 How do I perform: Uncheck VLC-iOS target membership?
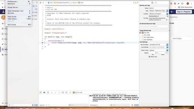click(x=140, y=33)
